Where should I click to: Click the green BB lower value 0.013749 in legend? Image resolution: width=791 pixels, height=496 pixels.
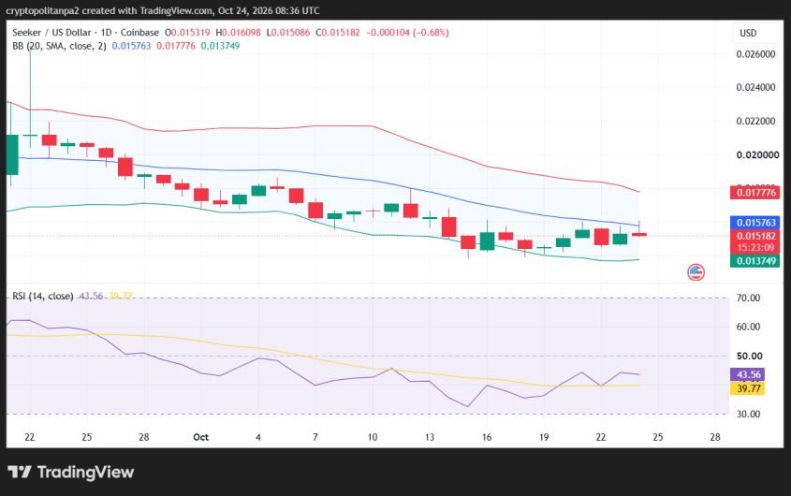(220, 46)
